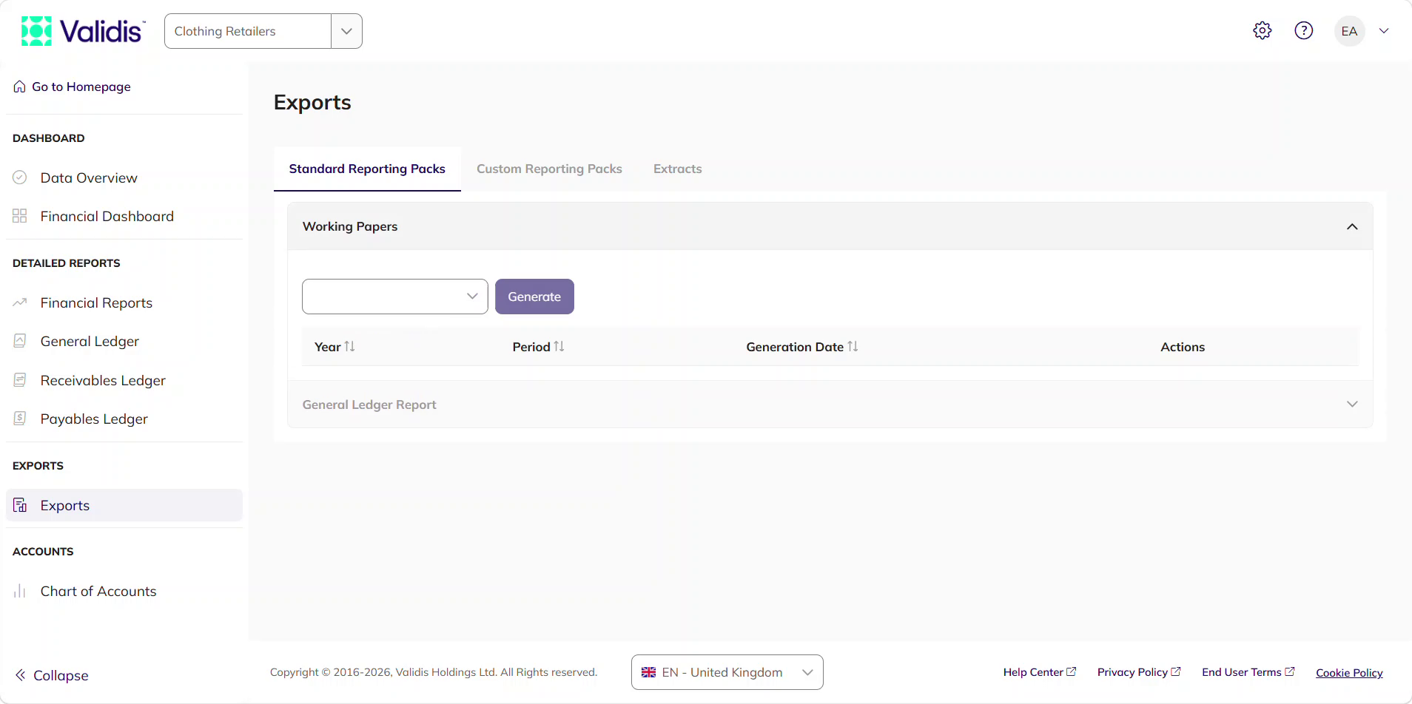Click the Payables Ledger icon
Image resolution: width=1412 pixels, height=704 pixels.
point(20,419)
